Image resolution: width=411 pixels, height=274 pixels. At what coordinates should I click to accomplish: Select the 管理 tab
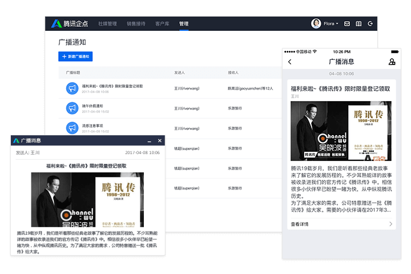184,23
